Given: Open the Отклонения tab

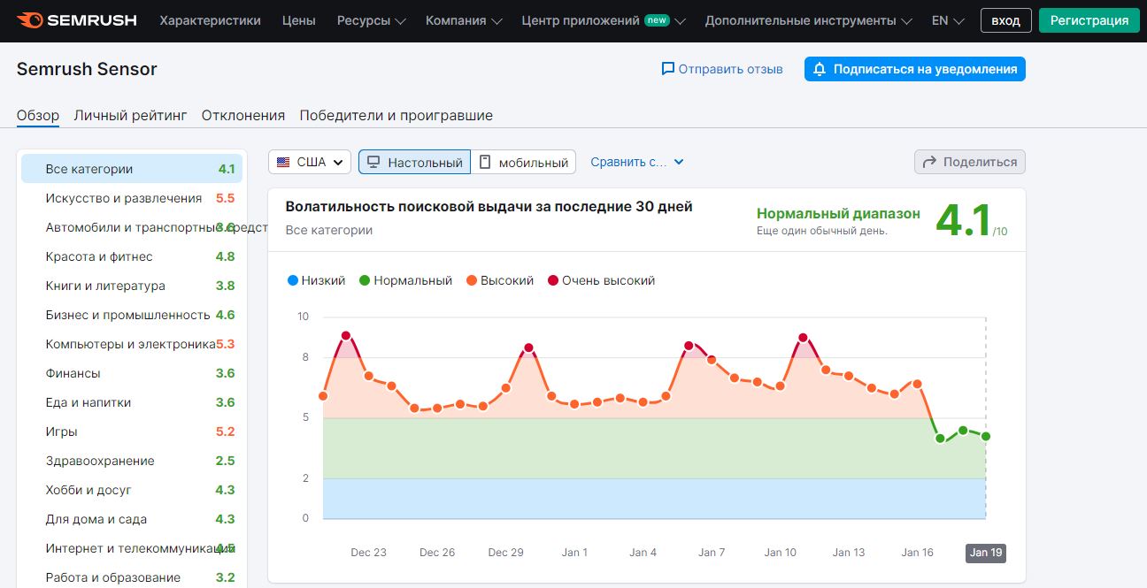Looking at the screenshot, I should (x=243, y=115).
